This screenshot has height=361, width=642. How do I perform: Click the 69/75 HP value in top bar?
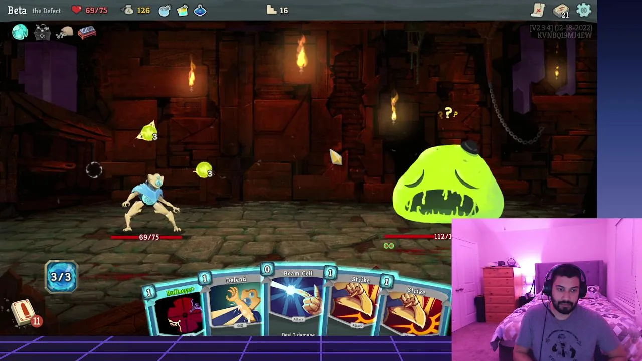96,10
